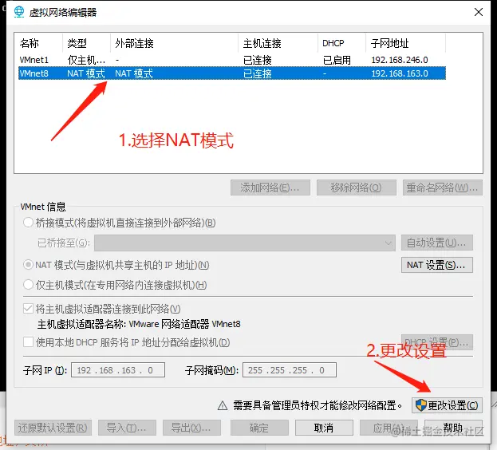Open the 已桥接至 dropdown list
This screenshot has height=450, width=497.
point(245,243)
